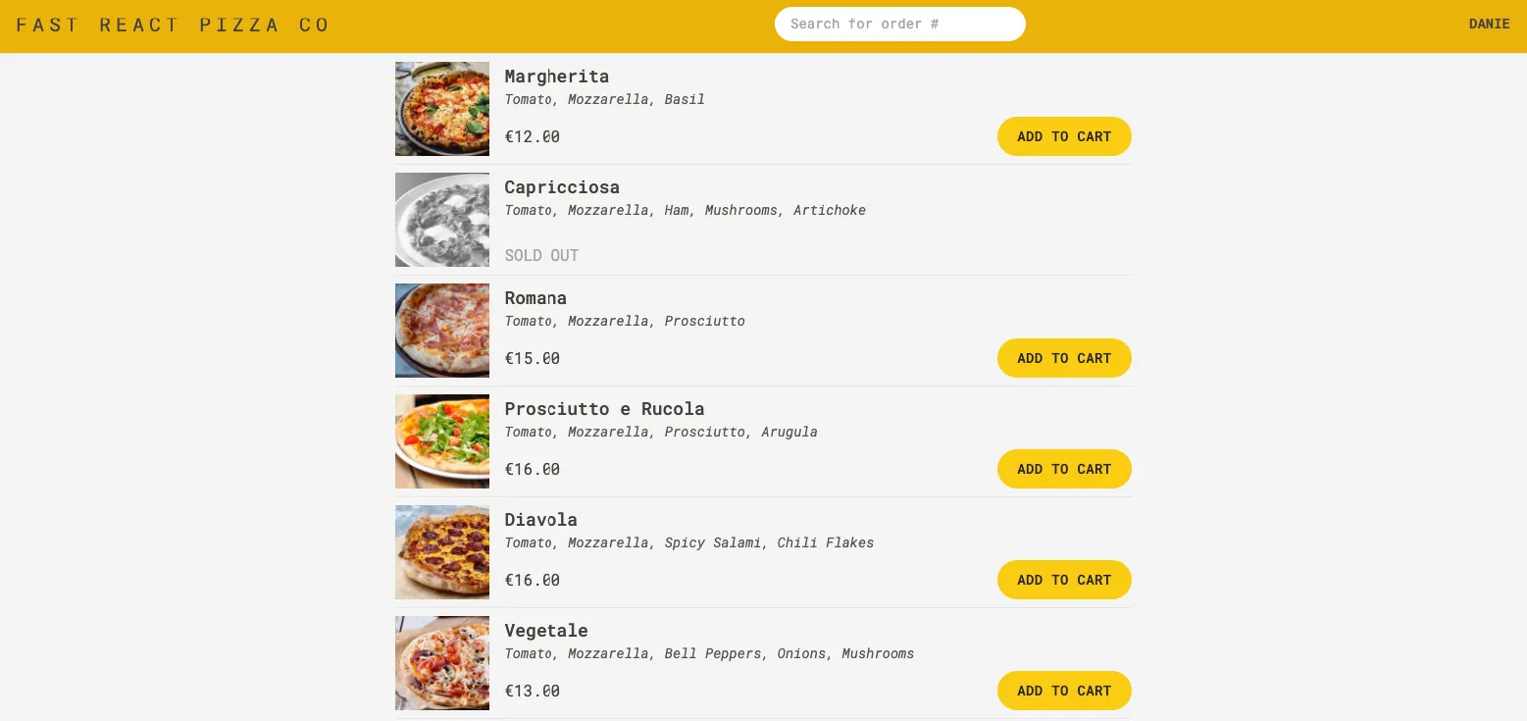Click the SOLD OUT label on Capricciosa
This screenshot has height=721, width=1527.
point(541,255)
